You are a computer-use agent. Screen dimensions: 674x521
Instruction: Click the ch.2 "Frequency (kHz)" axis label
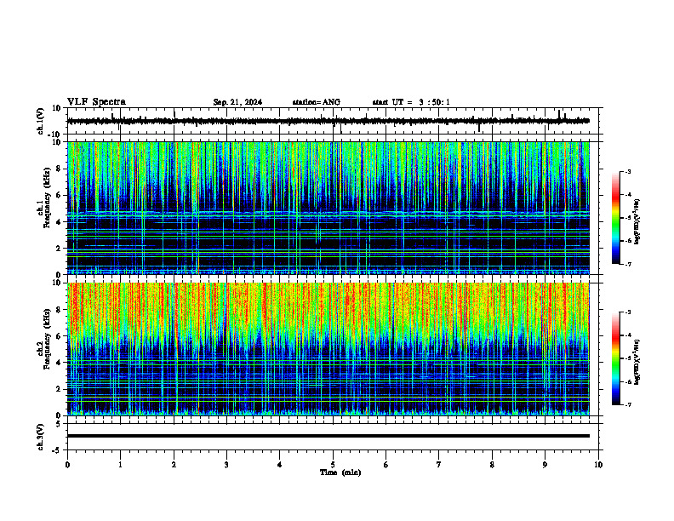47,338
